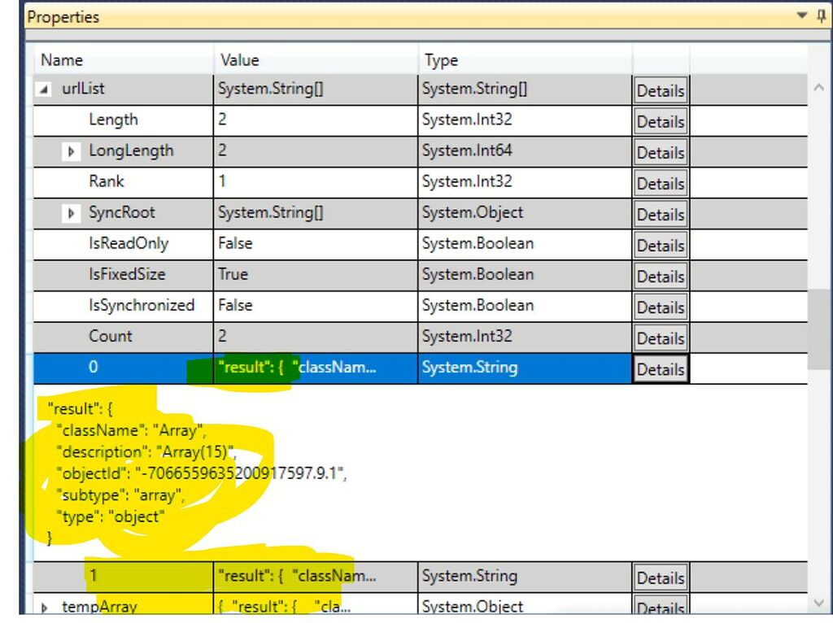The width and height of the screenshot is (833, 623).
Task: Open Details for item 1 row
Action: [x=661, y=577]
